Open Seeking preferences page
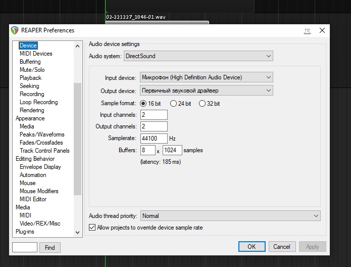Screen dimensions: 351x267 [x=30, y=86]
